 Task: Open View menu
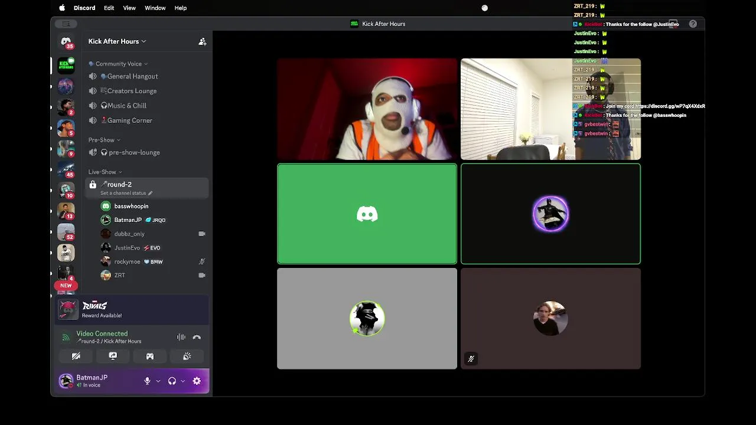pos(129,8)
